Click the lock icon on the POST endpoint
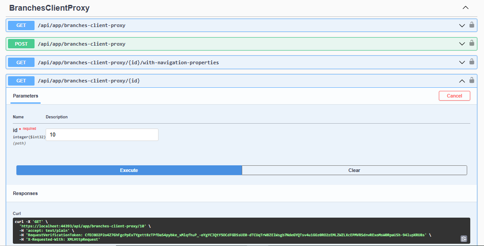This screenshot has width=484, height=246. coord(472,43)
